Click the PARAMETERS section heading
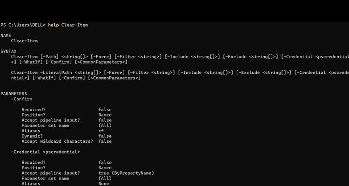This screenshot has height=186, width=349. 14,93
